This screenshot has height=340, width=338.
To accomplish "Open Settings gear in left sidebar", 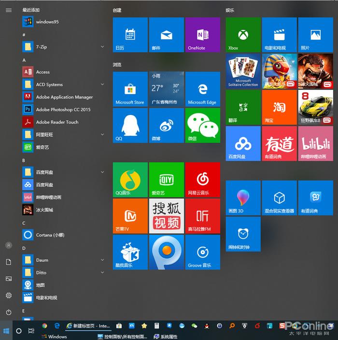I will 8,295.
